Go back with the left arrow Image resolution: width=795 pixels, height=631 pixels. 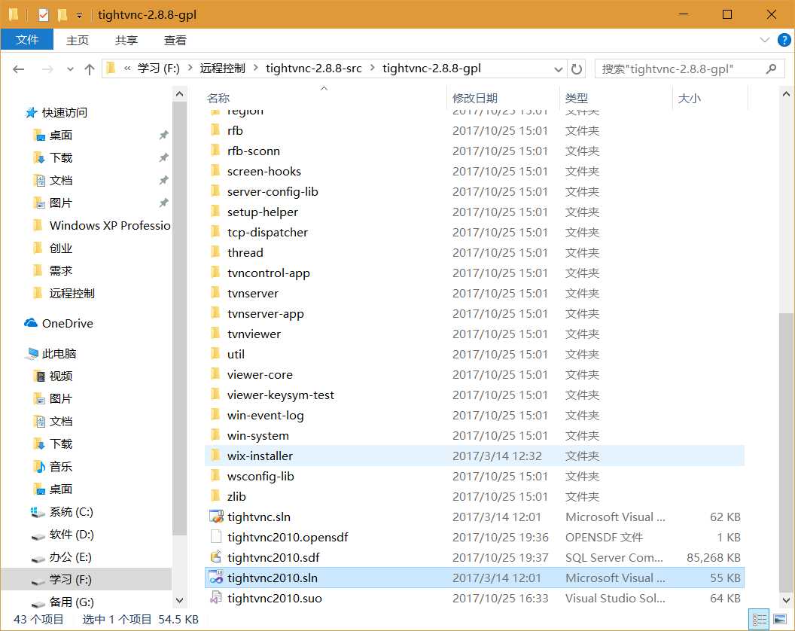tap(19, 69)
